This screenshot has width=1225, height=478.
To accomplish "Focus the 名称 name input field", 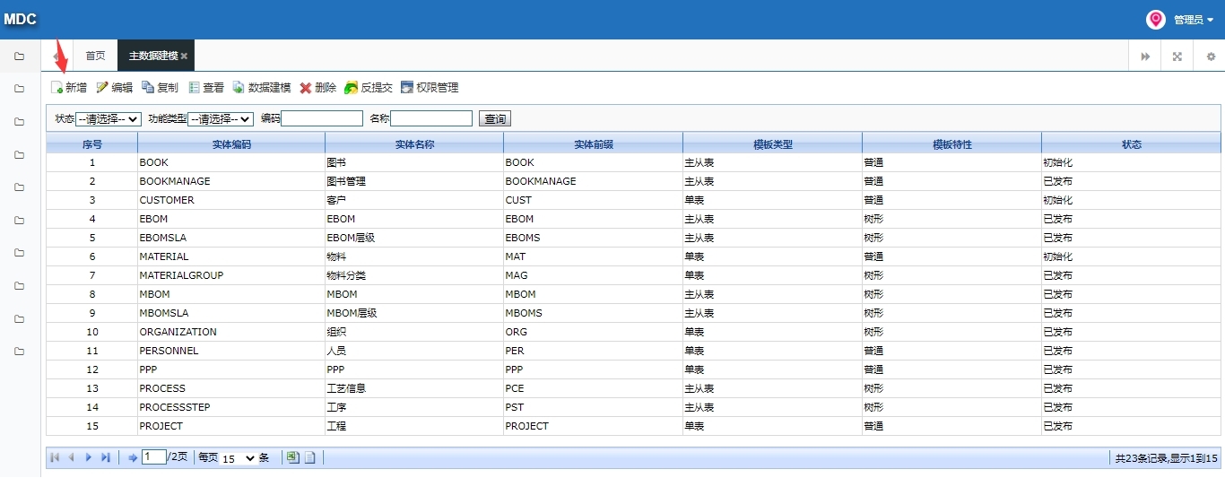I will 431,118.
